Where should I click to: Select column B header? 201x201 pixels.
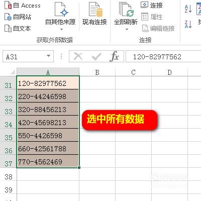[x=97, y=72]
